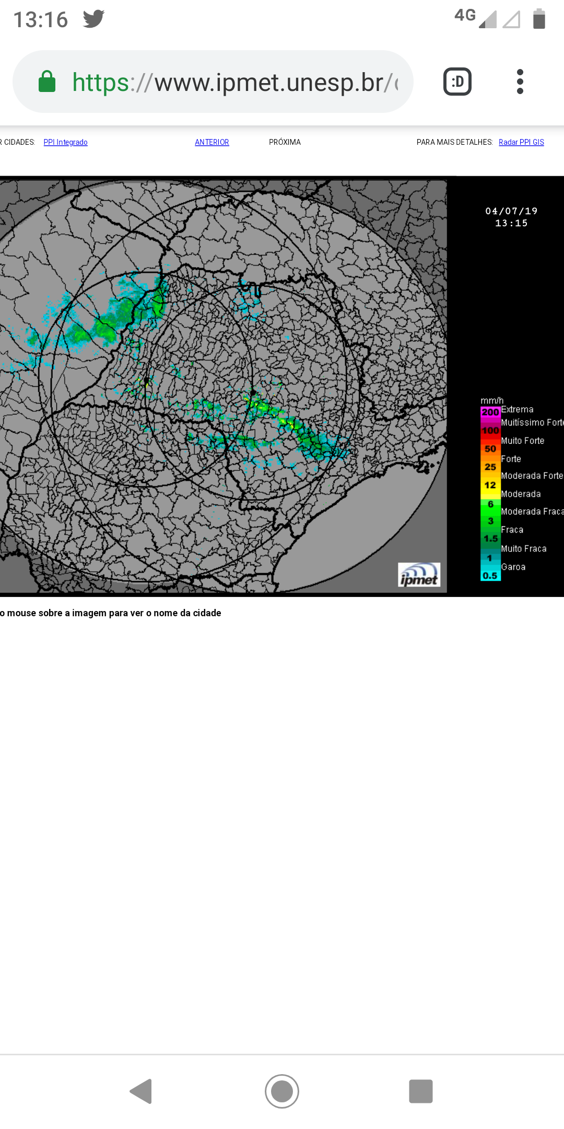The width and height of the screenshot is (564, 1129).
Task: Click the 'Muito Fraca' legend label
Action: 524,549
